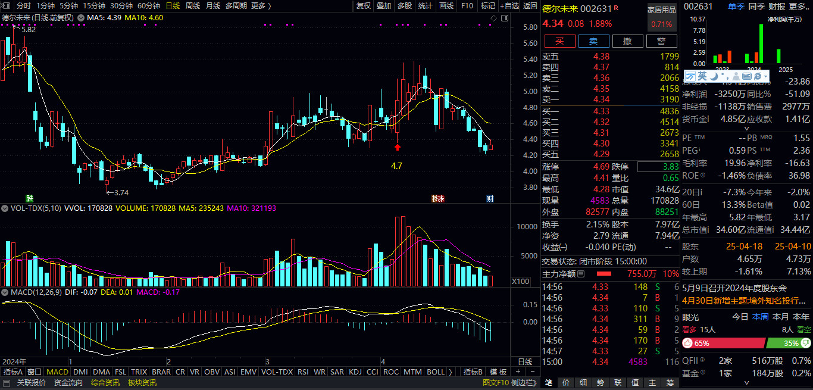Open the 指标B indicator menu
The image size is (813, 390).
coord(474,372)
